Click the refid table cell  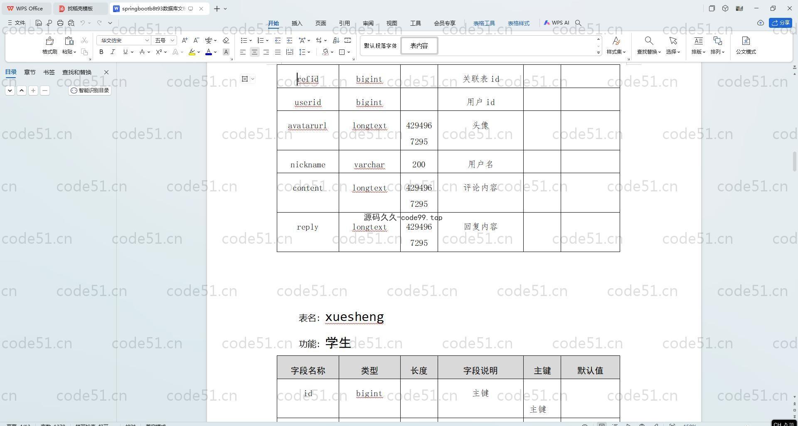[308, 76]
